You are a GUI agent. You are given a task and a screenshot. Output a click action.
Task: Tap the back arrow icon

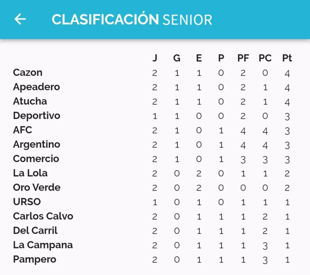20,19
